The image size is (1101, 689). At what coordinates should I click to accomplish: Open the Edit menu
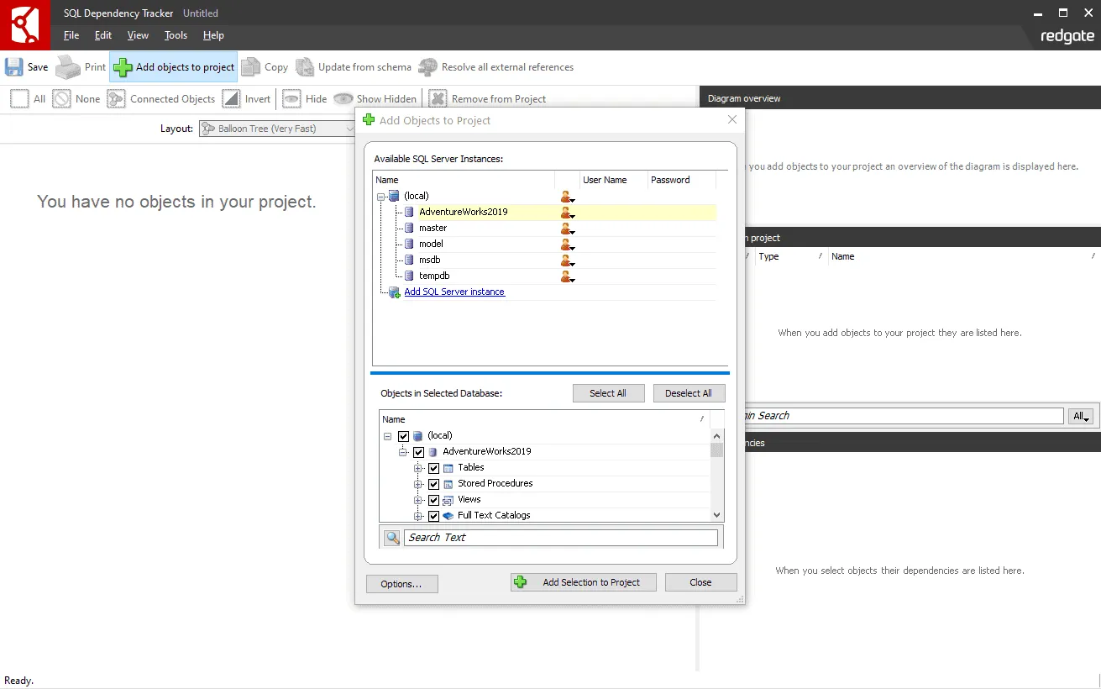point(103,35)
